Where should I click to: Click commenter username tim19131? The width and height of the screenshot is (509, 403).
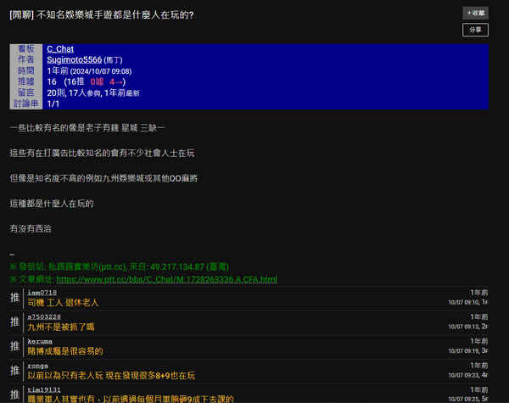pyautogui.click(x=43, y=389)
